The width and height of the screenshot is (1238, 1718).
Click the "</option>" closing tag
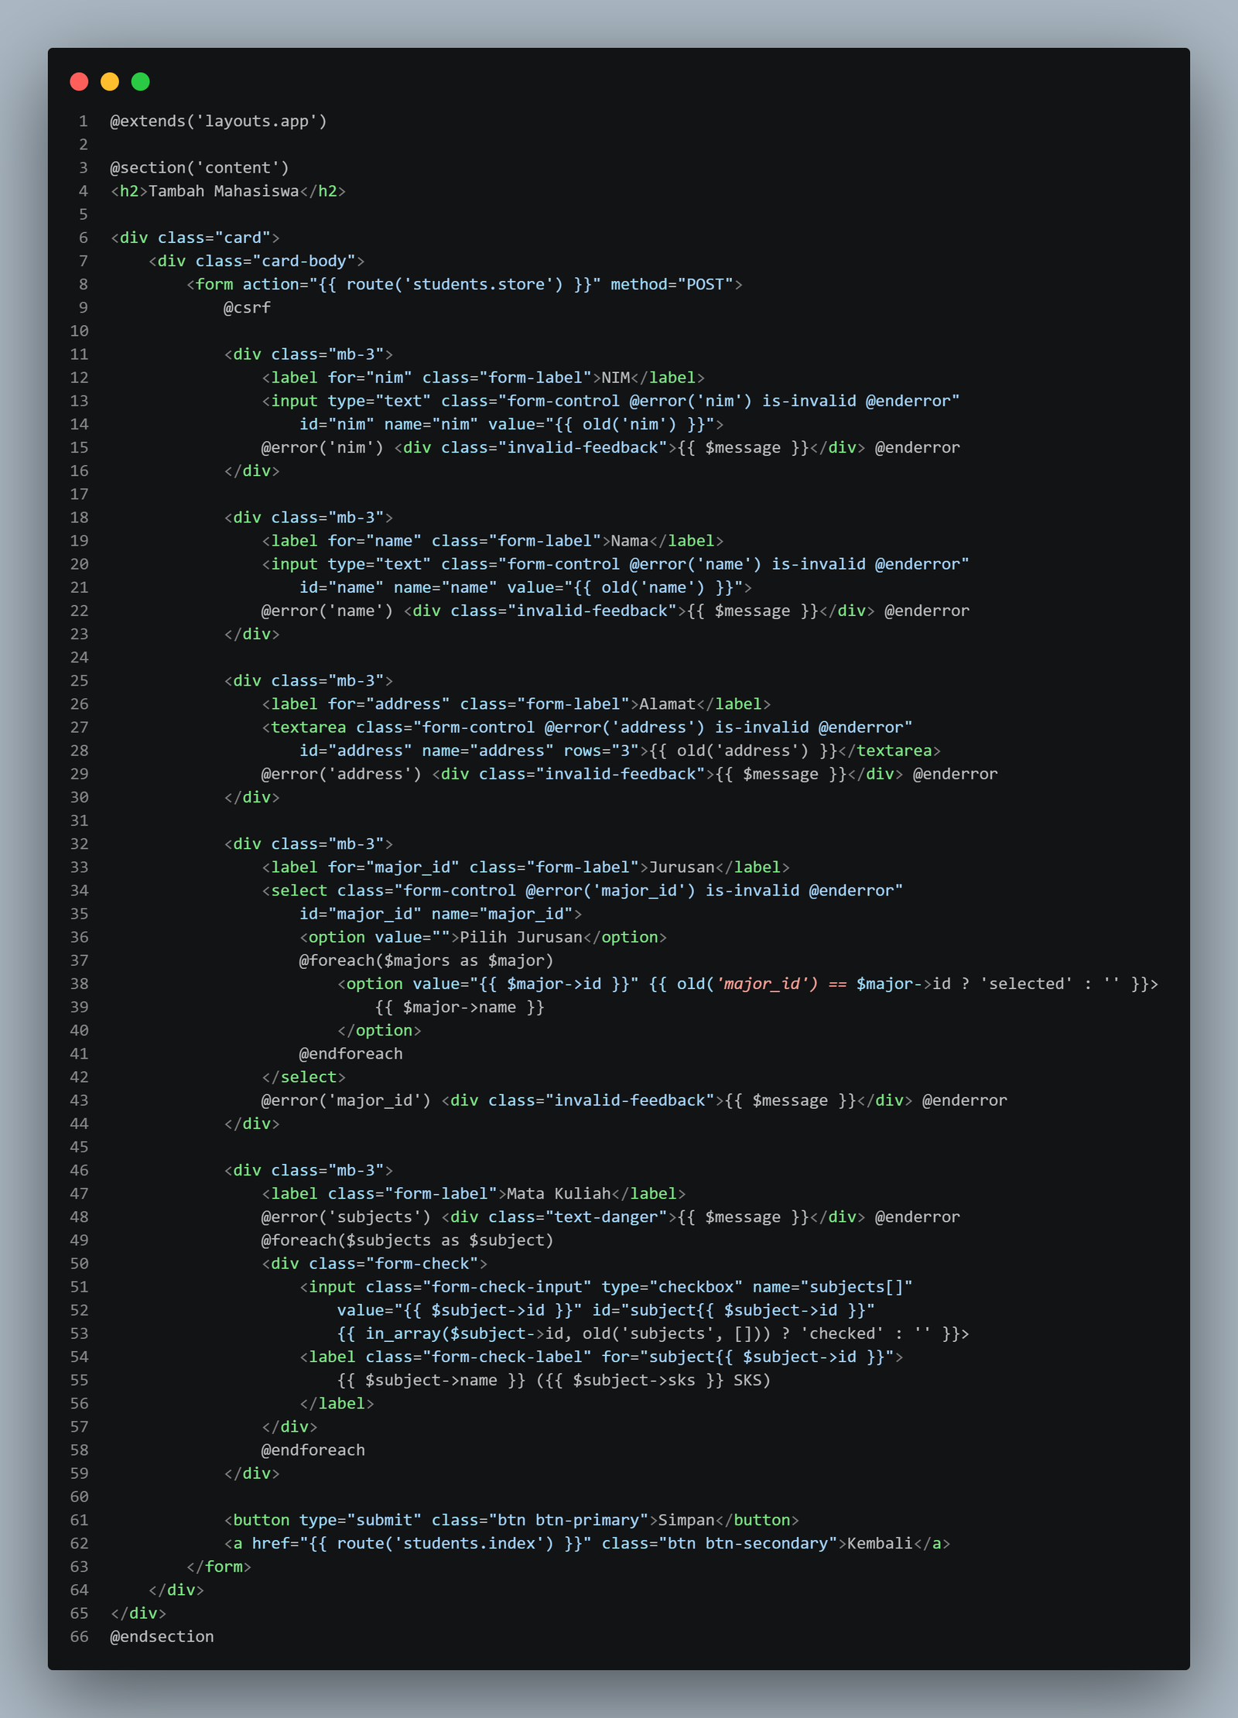[380, 1031]
